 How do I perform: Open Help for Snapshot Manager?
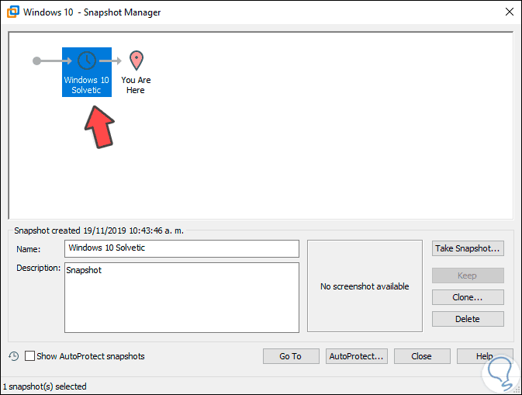pyautogui.click(x=485, y=356)
